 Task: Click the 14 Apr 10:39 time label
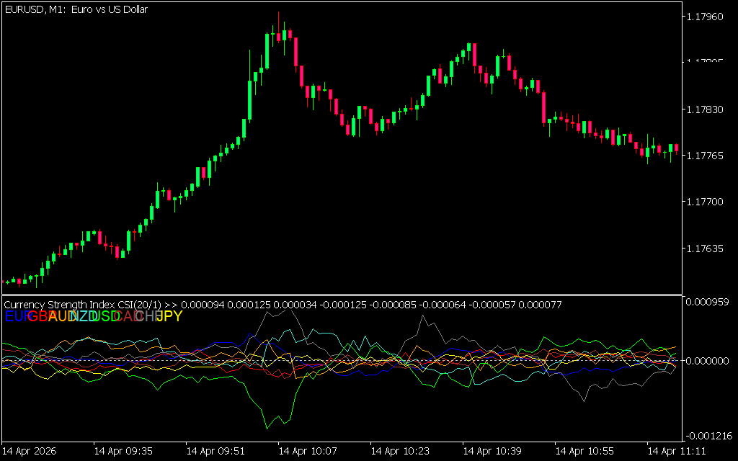(x=492, y=452)
